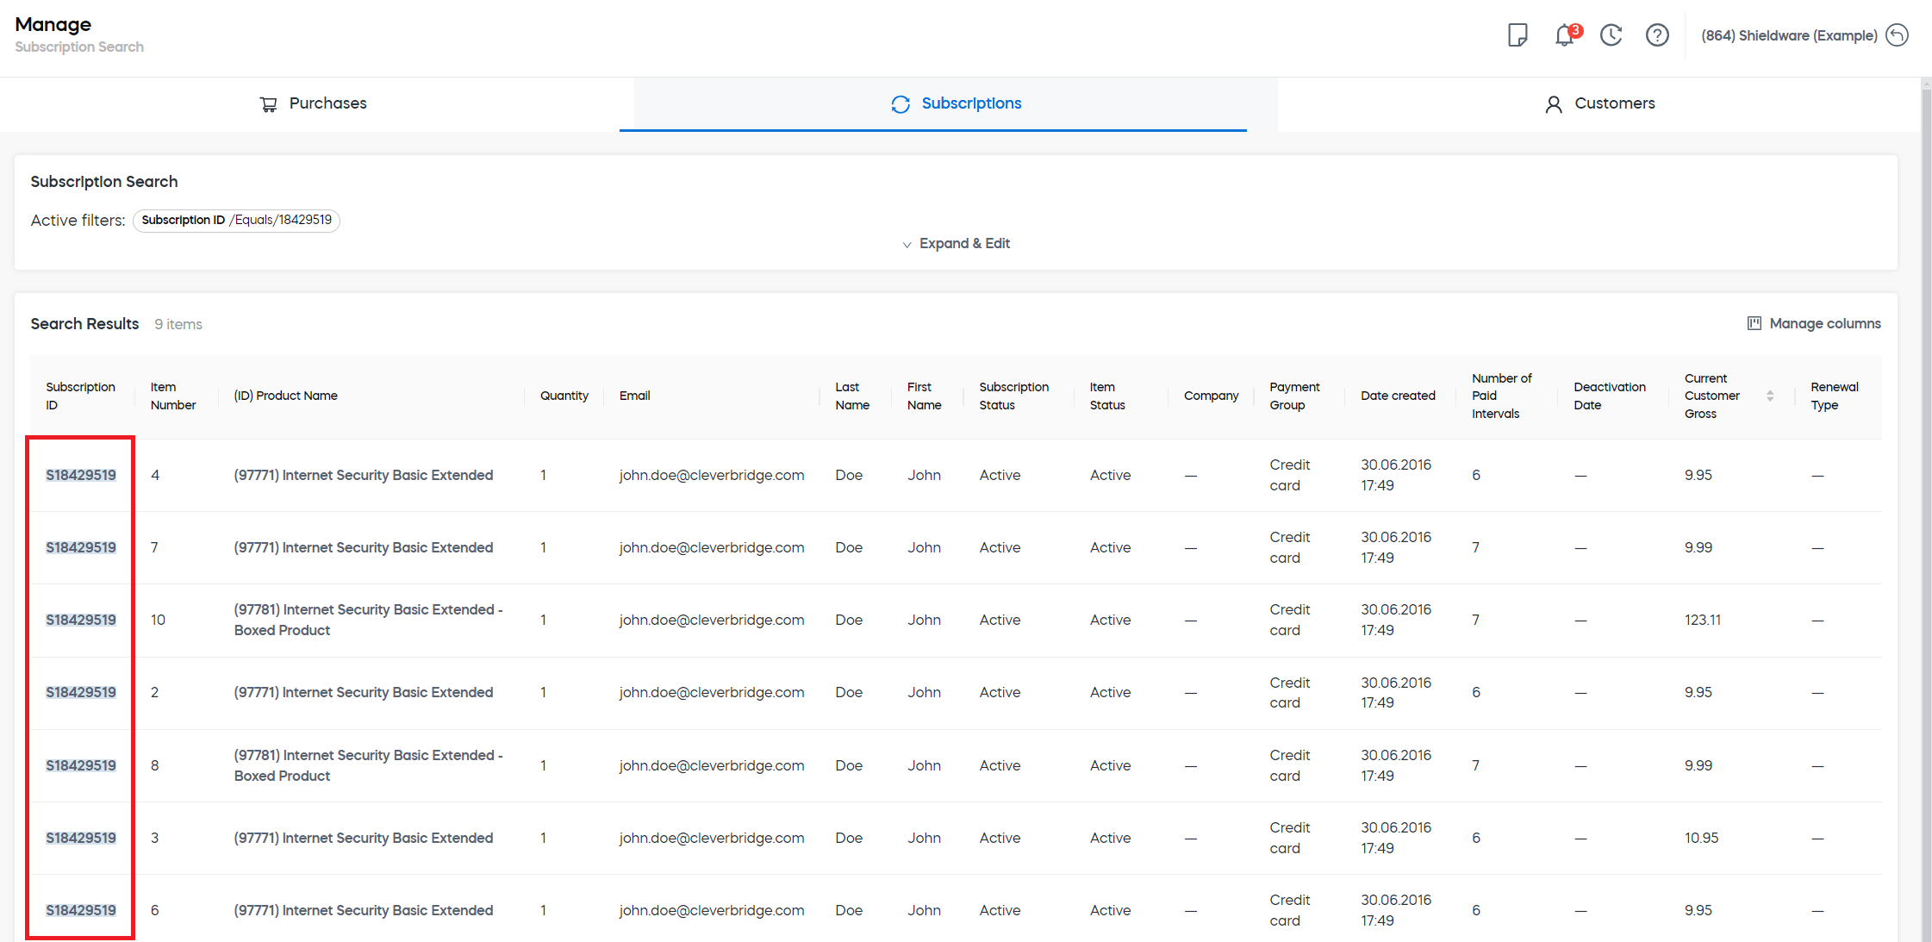Open S18429519 link for item number 4
Screen dimensions: 1932x942
click(x=81, y=475)
